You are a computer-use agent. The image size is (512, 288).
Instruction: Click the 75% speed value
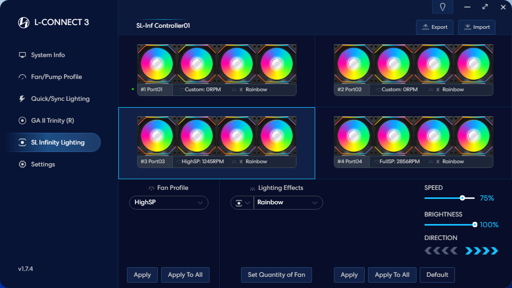pos(487,198)
